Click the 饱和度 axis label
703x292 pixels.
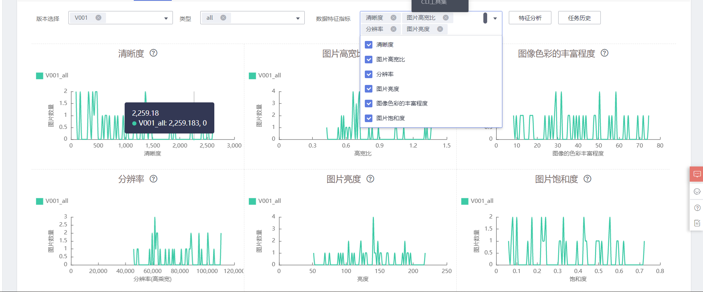pos(578,279)
